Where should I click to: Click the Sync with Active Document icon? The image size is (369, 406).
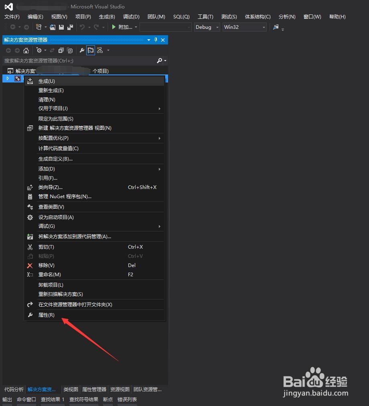click(52, 50)
